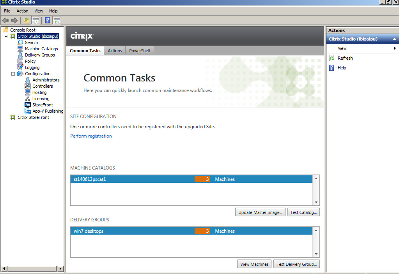Click the left pane horizontal scrollbar right arrow

point(60,269)
